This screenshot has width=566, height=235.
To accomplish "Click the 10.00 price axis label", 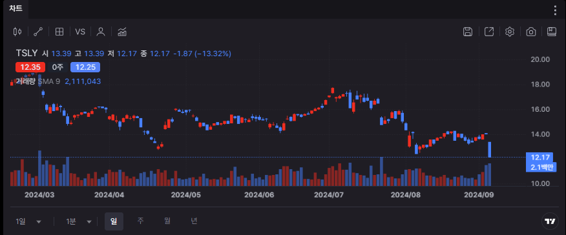I will coord(540,183).
